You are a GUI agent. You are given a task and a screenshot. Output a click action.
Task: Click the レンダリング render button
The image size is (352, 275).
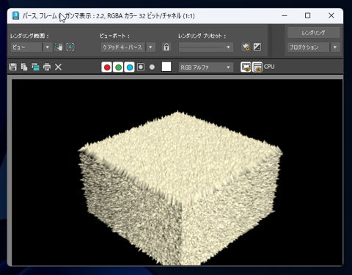314,33
